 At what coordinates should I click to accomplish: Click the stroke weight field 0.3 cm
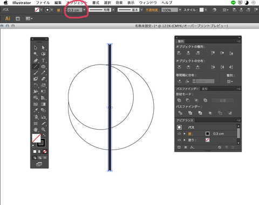coord(75,10)
